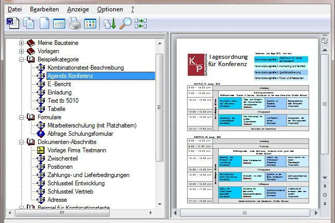Collapse the Formulare tree node
This screenshot has width=335, height=223.
(21, 117)
